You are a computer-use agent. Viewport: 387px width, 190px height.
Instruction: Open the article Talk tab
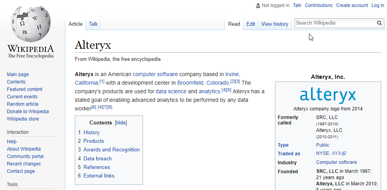point(93,24)
